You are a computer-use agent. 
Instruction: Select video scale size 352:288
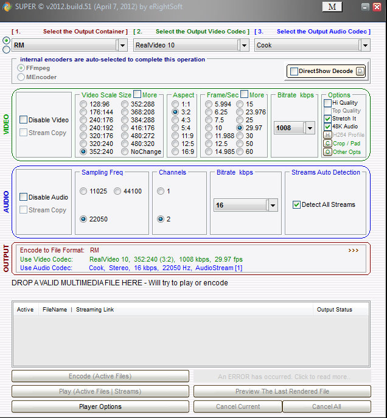click(125, 104)
